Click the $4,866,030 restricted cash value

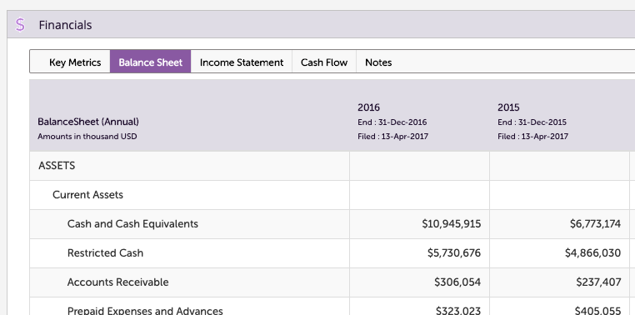click(592, 253)
